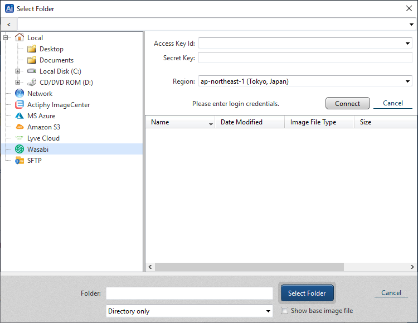
Task: Expand the Local Disk (C:) node
Action: pyautogui.click(x=18, y=71)
